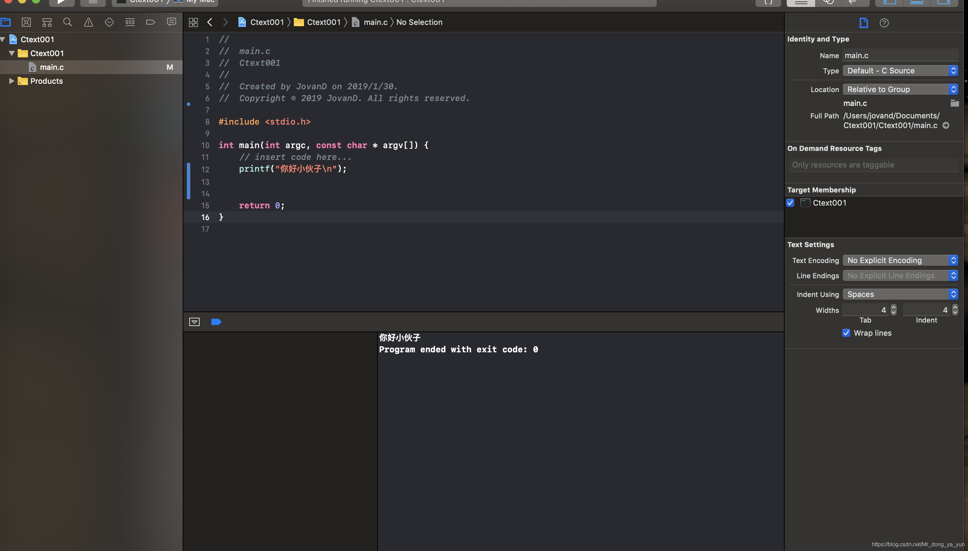Collapse the Ctext001 folder group
Screen dimensions: 968x551
[x=12, y=53]
